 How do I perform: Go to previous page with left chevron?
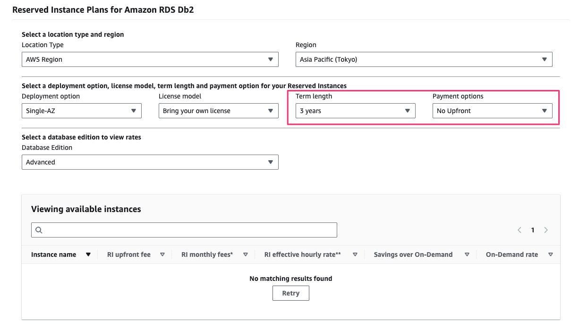click(x=519, y=230)
